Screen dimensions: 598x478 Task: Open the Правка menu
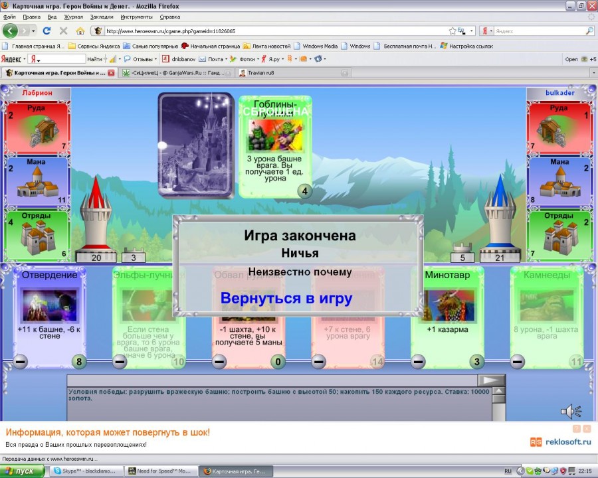pos(31,17)
